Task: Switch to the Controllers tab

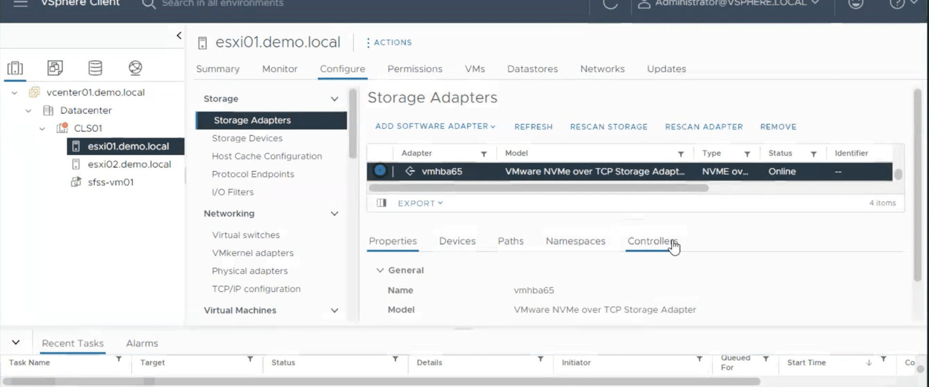Action: 652,241
